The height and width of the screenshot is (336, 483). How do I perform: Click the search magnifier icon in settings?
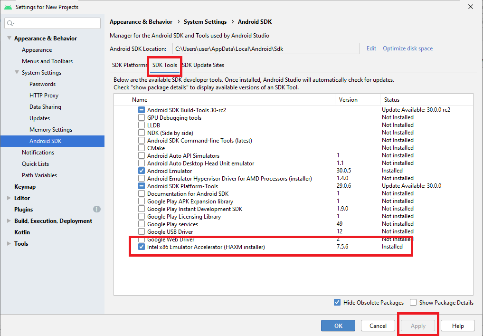tap(10, 23)
